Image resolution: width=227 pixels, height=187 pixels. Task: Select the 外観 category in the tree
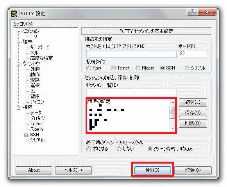pyautogui.click(x=35, y=69)
